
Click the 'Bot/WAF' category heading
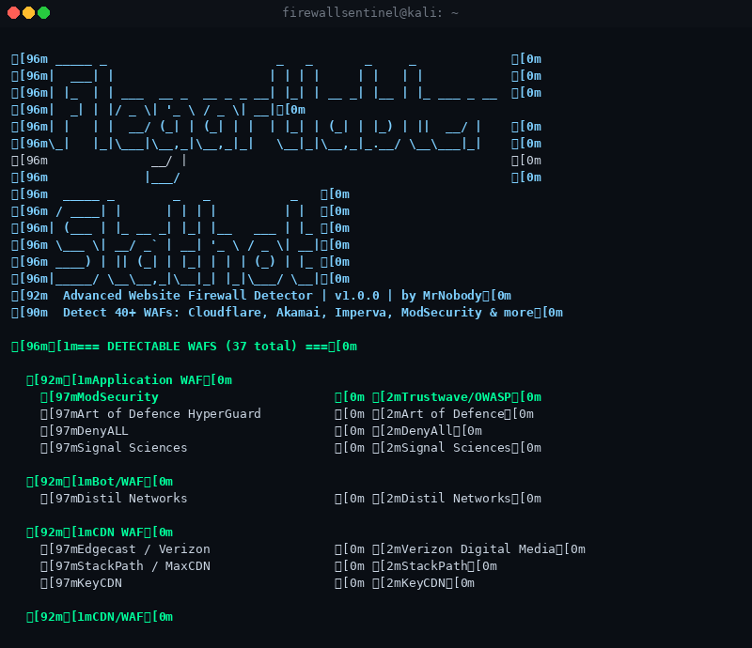100,481
